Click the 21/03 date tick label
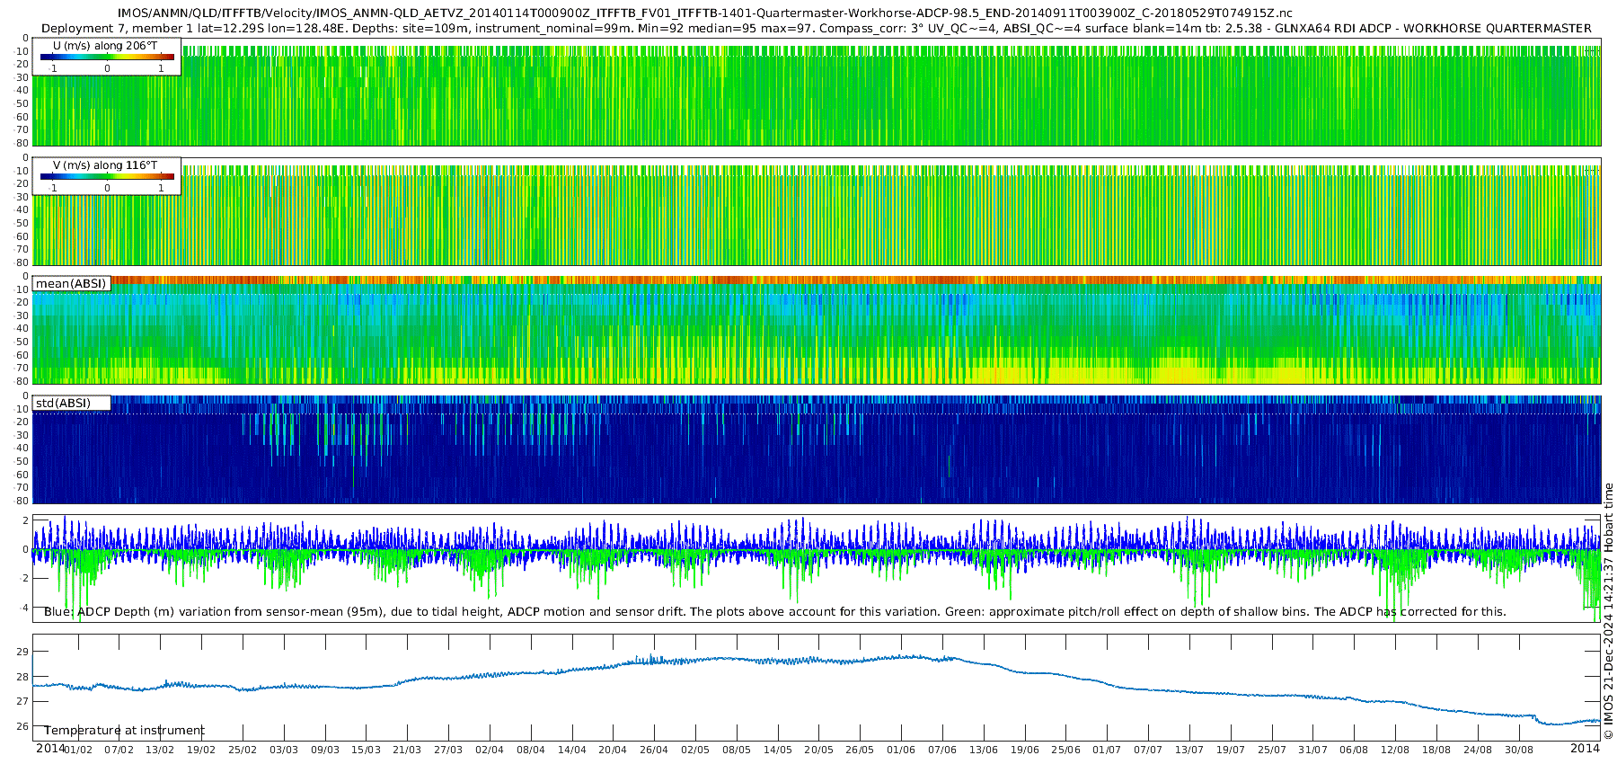Screen dimensions: 1617x764 coord(407,750)
